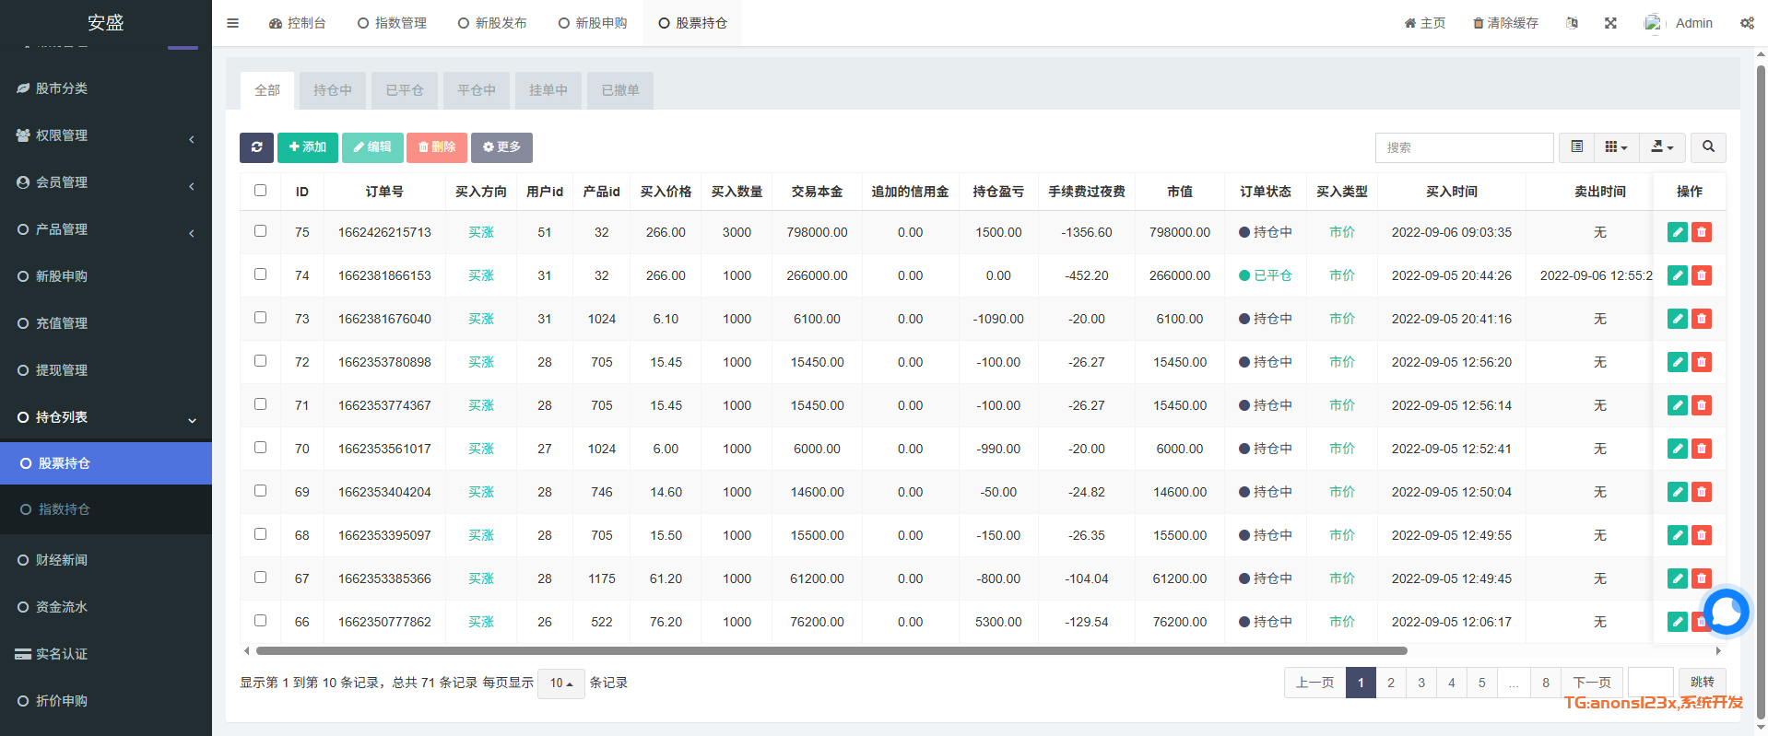Edit order ID 67 with pencil icon
Screen dimensions: 1768x736
coord(1678,578)
